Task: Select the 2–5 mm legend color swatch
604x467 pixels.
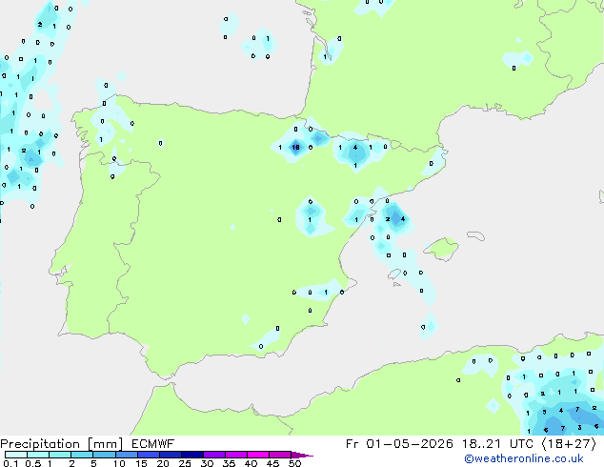Action: click(82, 455)
